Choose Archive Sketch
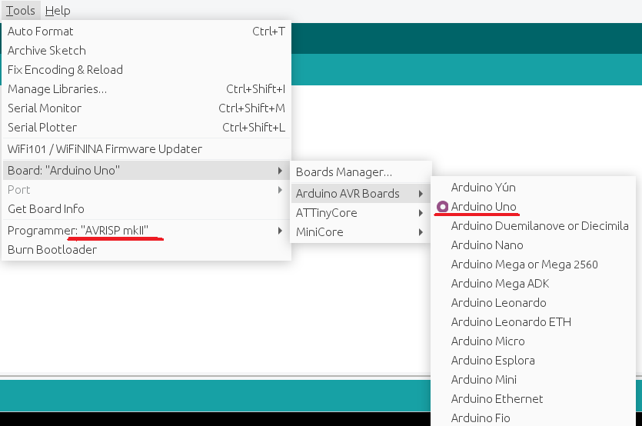 pos(147,51)
